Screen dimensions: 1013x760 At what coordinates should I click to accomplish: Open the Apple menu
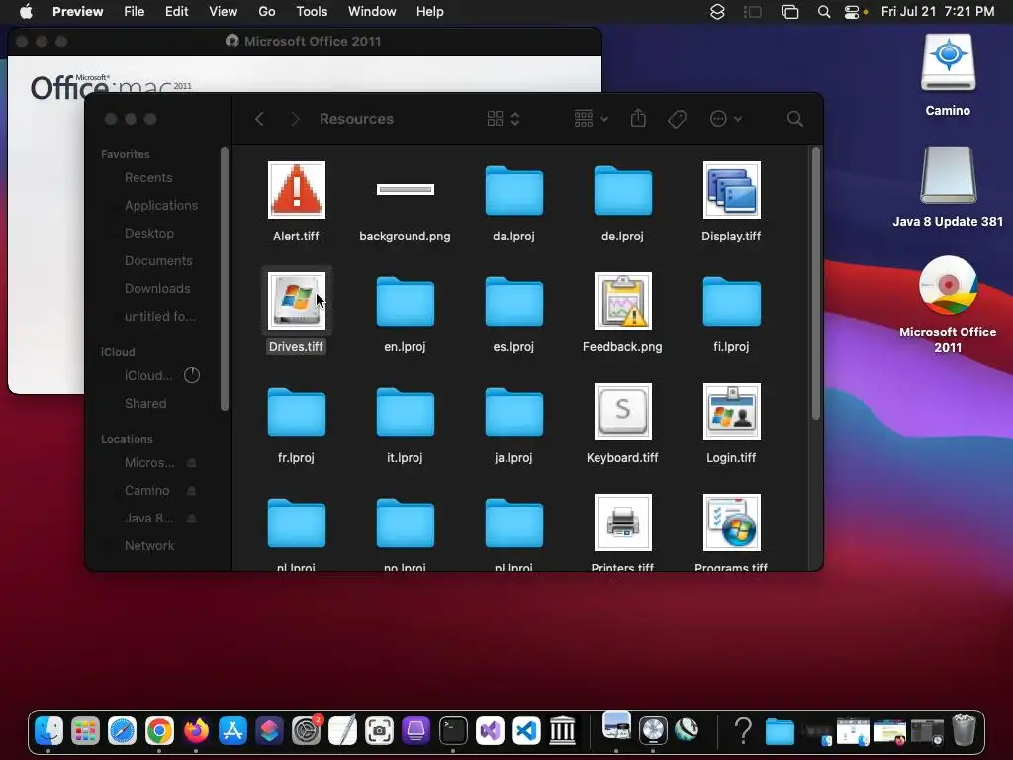tap(26, 11)
